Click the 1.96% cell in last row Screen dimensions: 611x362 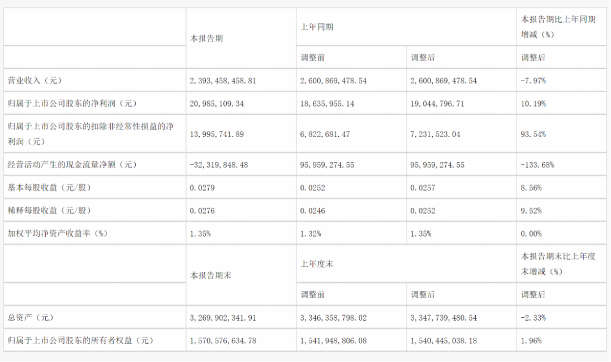pyautogui.click(x=531, y=340)
